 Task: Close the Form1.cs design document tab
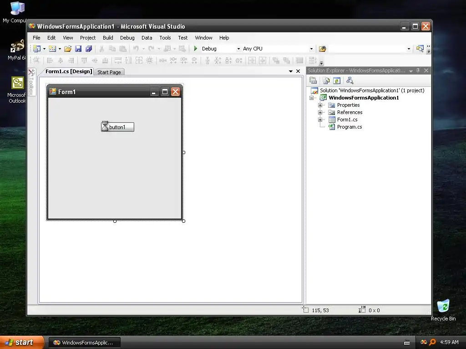pyautogui.click(x=298, y=71)
